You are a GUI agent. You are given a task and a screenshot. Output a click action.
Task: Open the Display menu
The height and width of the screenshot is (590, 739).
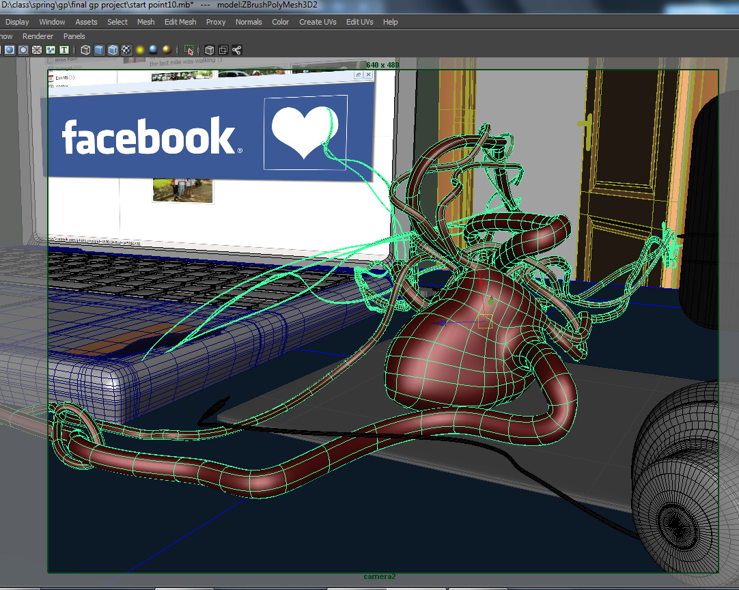(17, 22)
